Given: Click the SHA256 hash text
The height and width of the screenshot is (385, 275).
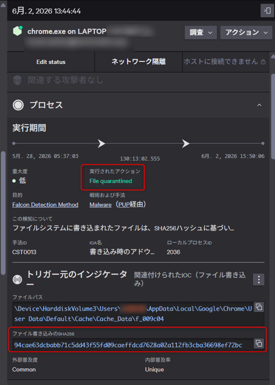Looking at the screenshot, I should (128, 345).
